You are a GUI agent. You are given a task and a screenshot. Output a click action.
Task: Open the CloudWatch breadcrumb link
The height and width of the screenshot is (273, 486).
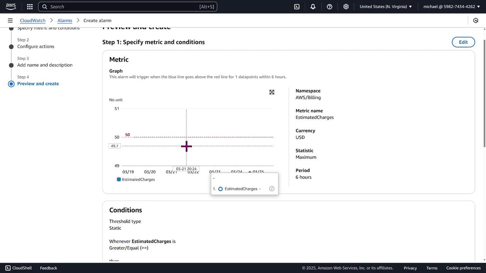click(33, 20)
